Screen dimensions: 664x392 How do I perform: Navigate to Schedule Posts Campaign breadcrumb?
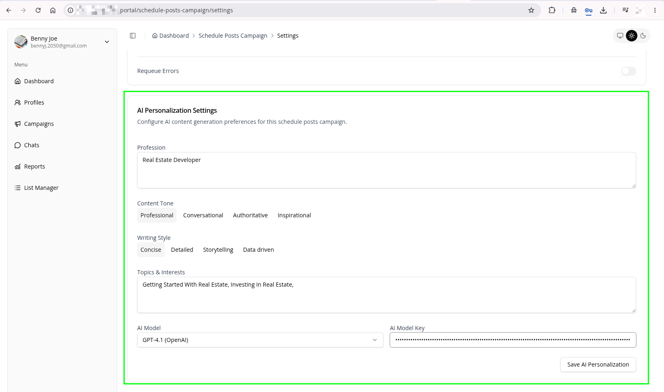(233, 36)
